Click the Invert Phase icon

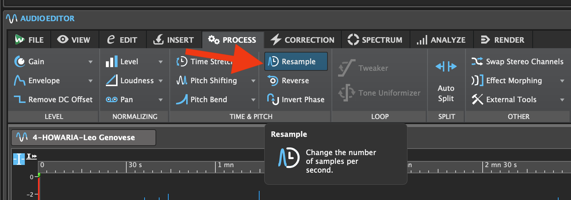point(273,99)
